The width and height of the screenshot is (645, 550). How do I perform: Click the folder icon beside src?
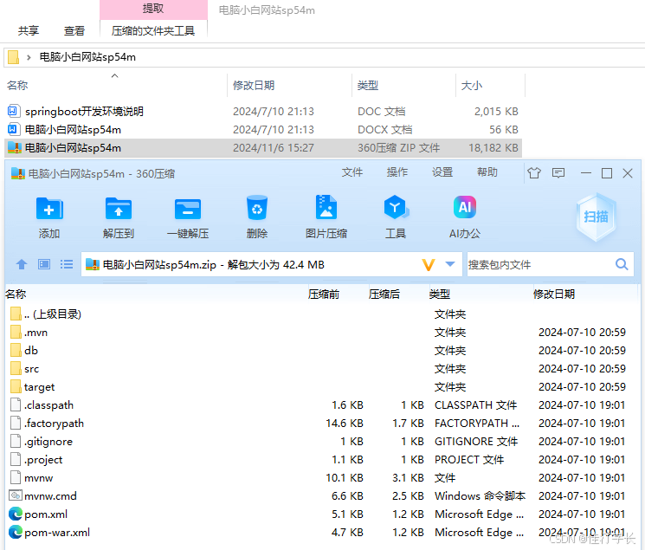[16, 368]
